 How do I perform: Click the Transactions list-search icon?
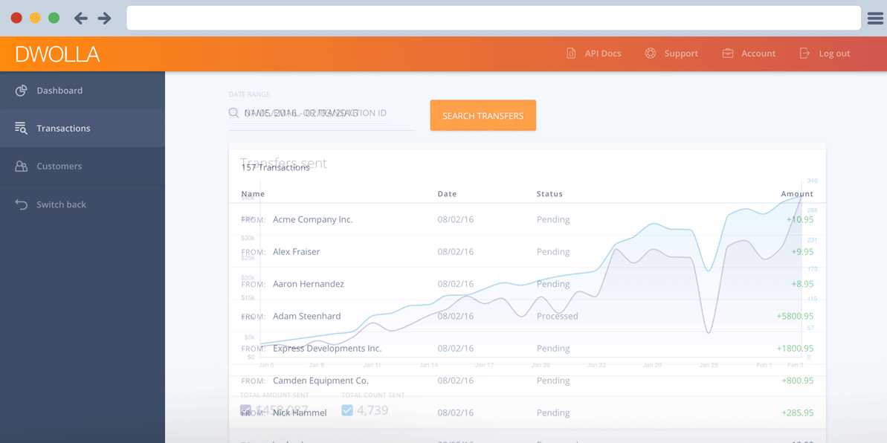(x=21, y=128)
